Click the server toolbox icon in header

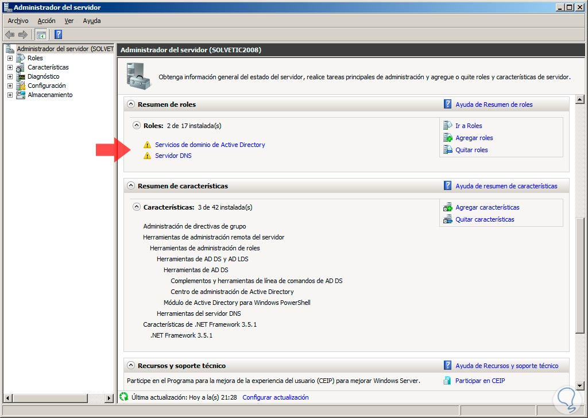(x=138, y=76)
